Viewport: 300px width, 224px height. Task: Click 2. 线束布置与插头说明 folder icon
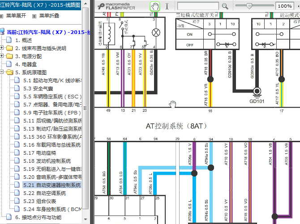pyautogui.click(x=9, y=48)
